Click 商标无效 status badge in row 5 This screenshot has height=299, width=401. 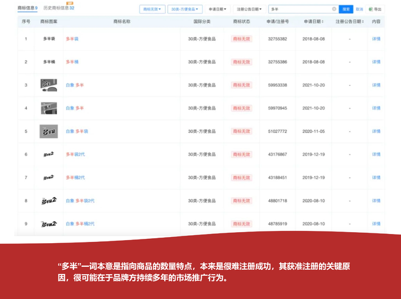pyautogui.click(x=241, y=131)
